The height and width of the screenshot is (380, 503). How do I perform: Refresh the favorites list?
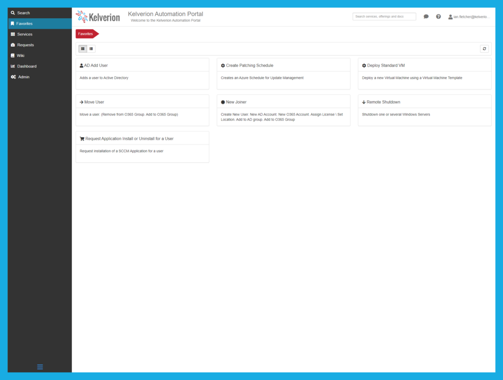(484, 49)
